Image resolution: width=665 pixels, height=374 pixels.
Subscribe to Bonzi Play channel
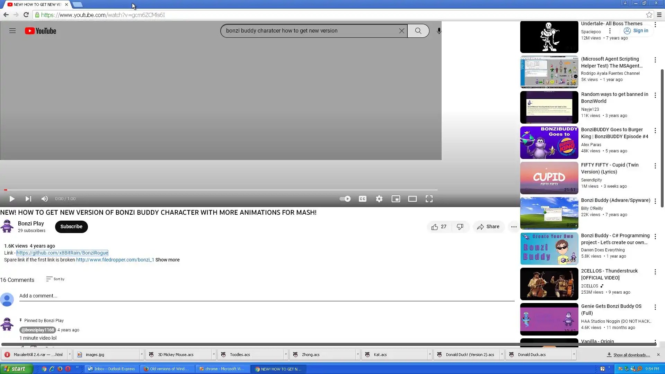pyautogui.click(x=71, y=226)
